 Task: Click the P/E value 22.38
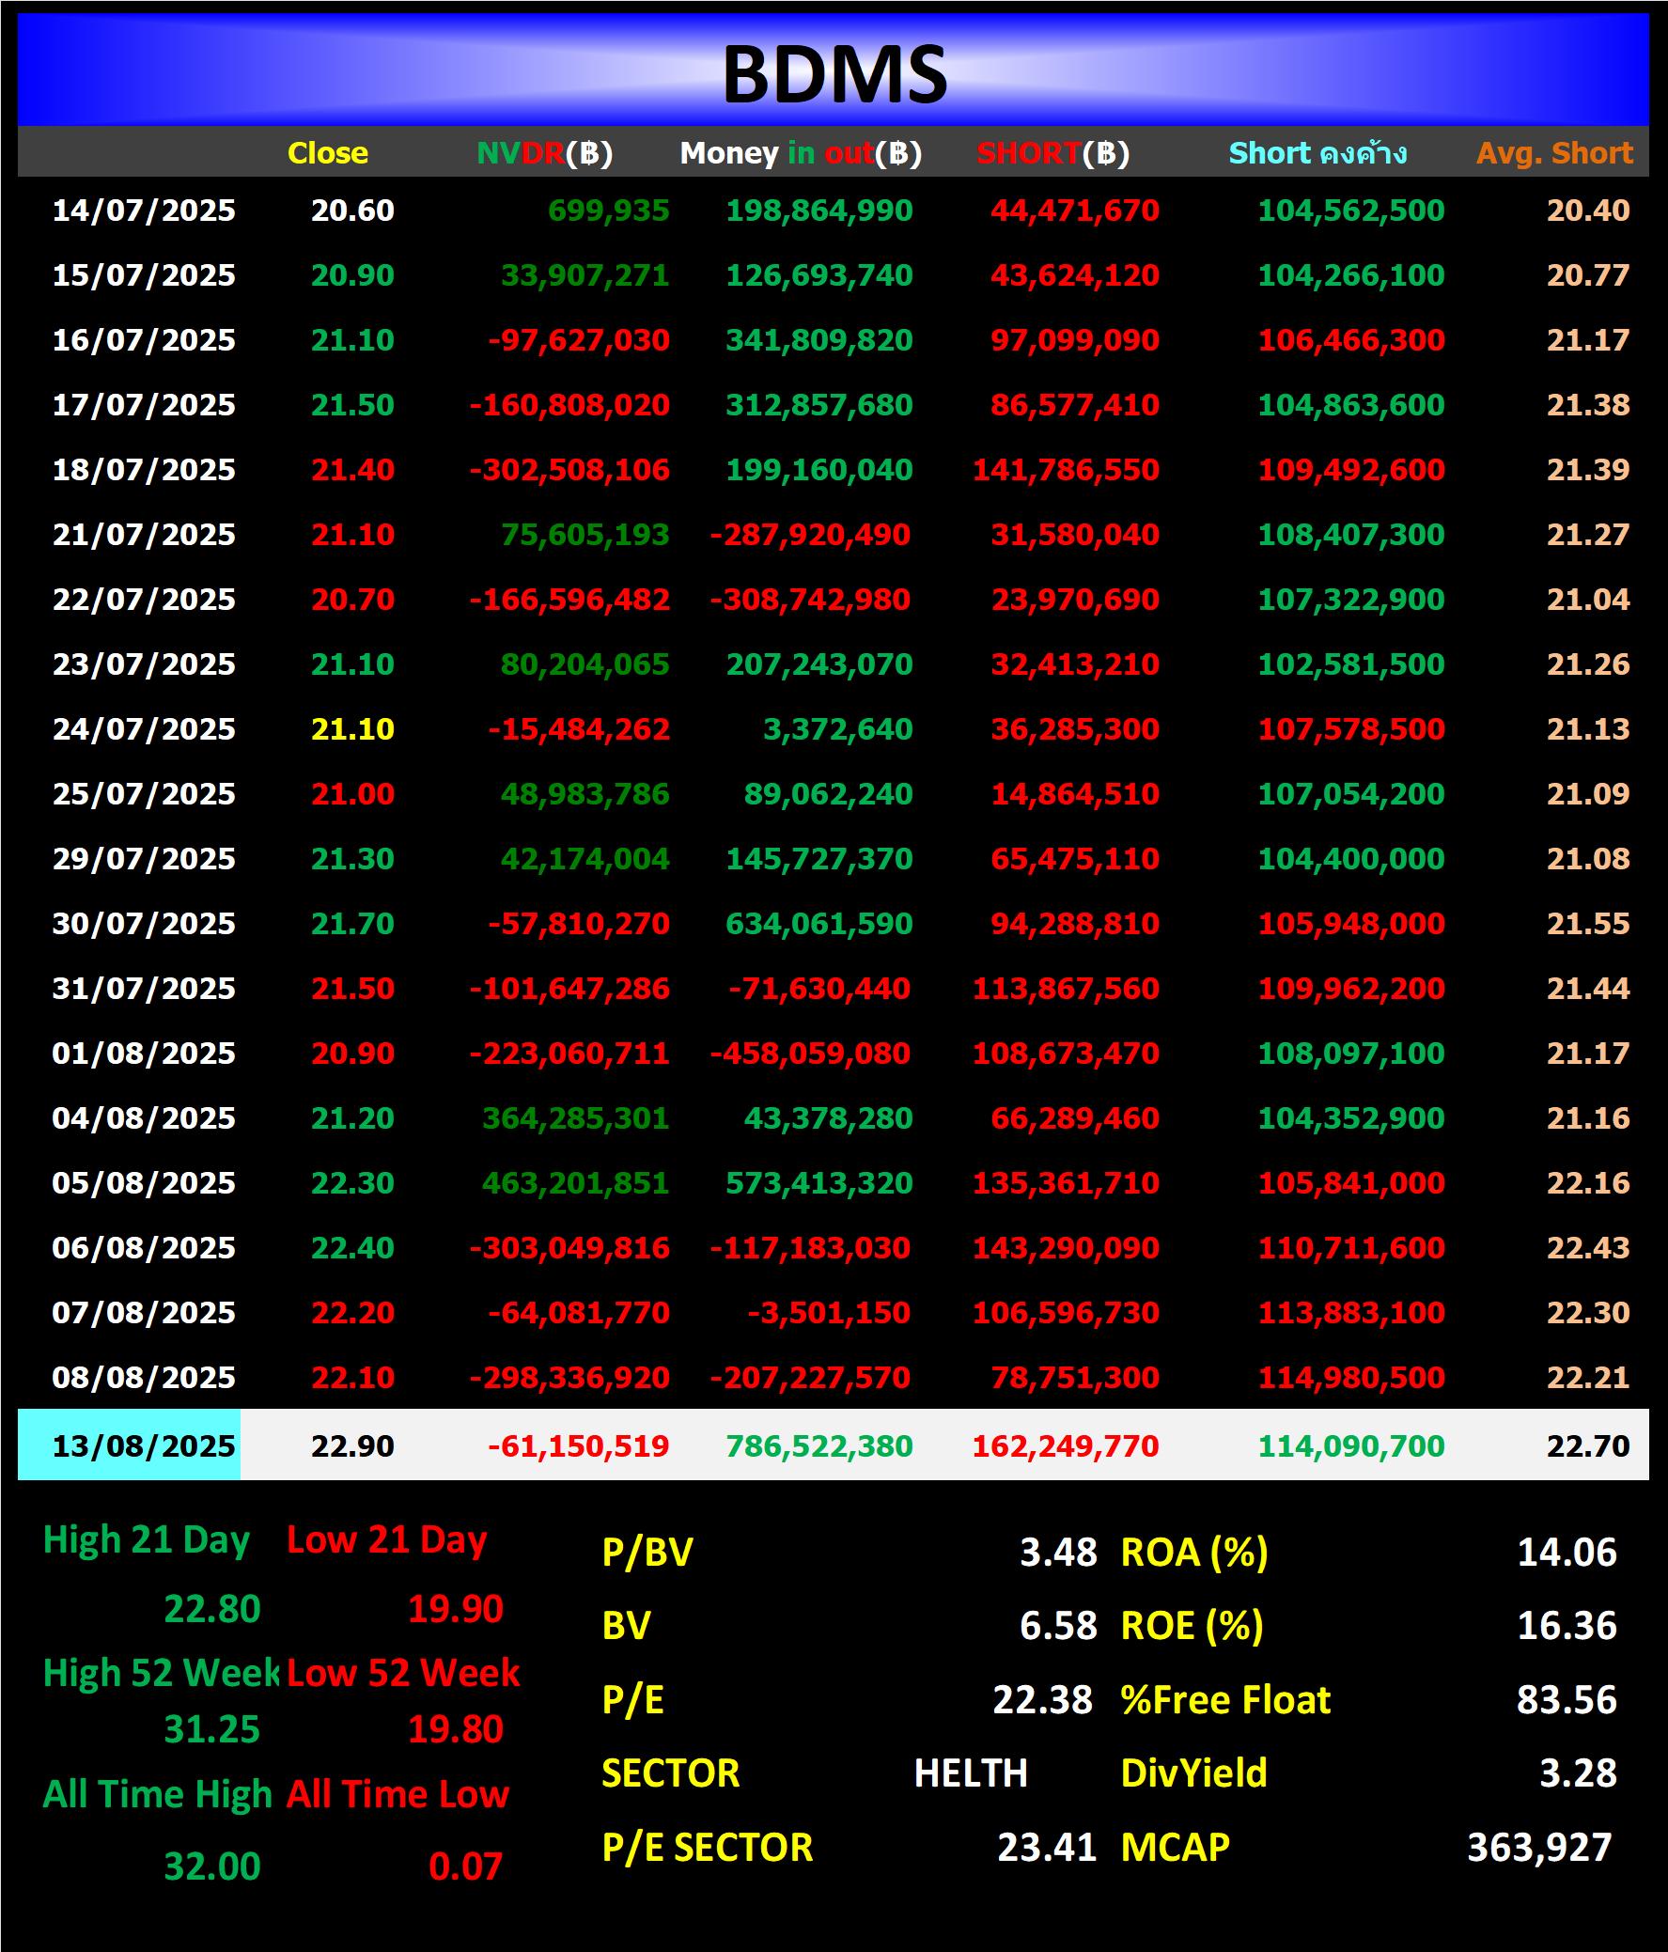[1043, 1701]
